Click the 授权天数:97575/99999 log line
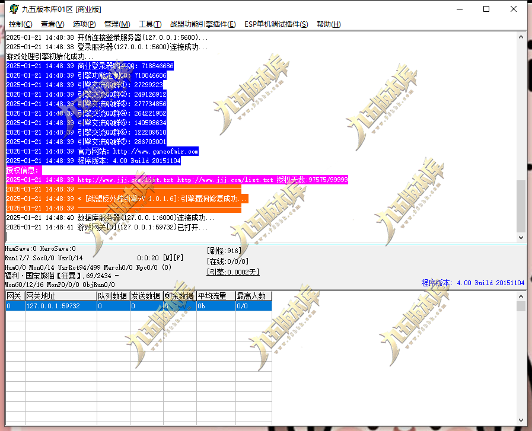This screenshot has width=532, height=431. [x=177, y=180]
